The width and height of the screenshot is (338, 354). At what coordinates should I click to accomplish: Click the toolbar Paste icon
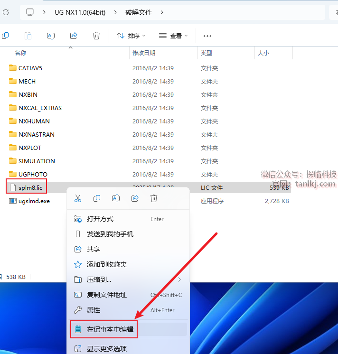click(x=28, y=36)
